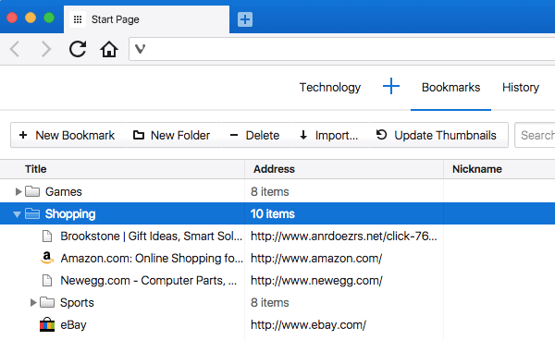Create a New Folder
Viewport: 555px width, 340px height.
[173, 135]
